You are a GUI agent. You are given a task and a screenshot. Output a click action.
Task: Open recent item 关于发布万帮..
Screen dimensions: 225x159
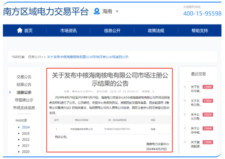196,103
